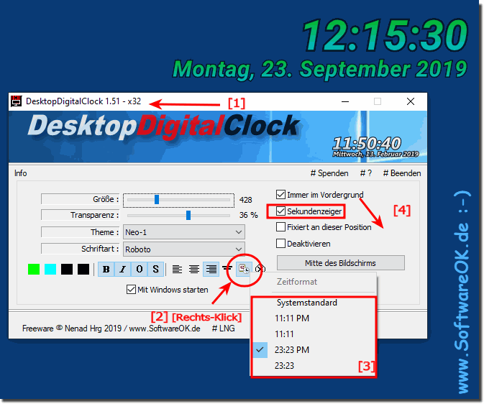Open the Theme dropdown showing Neo-1
The width and height of the screenshot is (484, 404).
[184, 232]
